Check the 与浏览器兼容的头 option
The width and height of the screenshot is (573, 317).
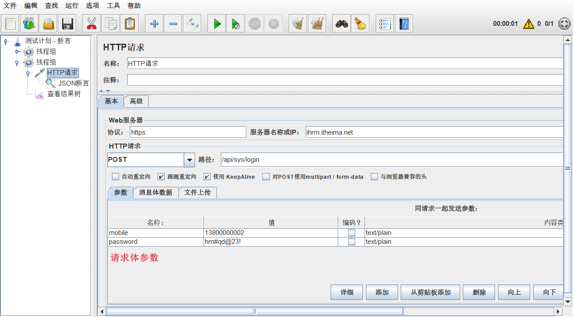(x=374, y=177)
